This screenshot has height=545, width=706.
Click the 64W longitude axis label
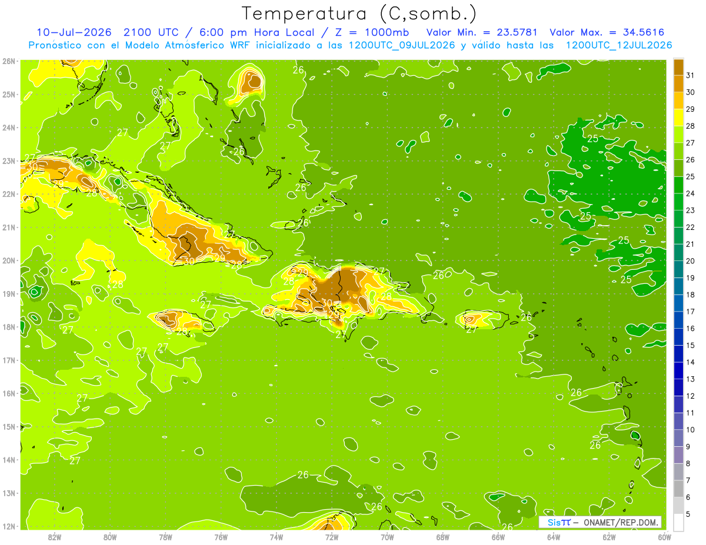554,537
